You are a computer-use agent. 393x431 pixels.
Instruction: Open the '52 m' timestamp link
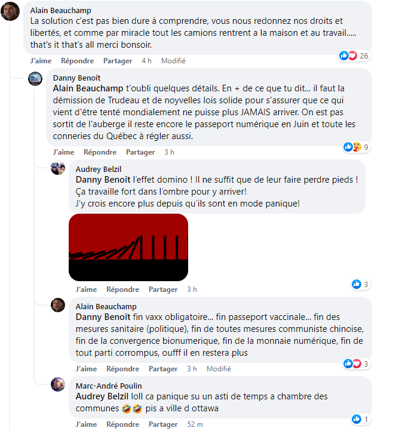(195, 424)
